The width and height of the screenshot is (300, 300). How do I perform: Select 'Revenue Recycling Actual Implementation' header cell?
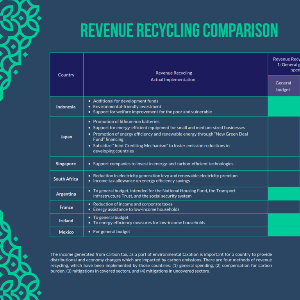176,75
